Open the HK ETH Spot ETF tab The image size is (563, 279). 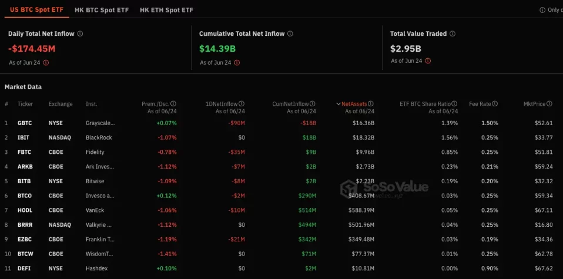(x=166, y=10)
